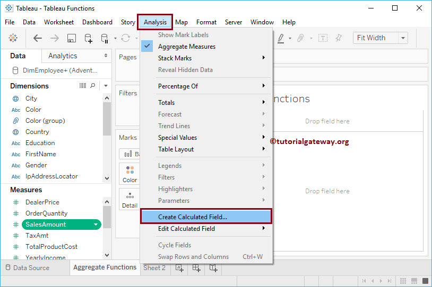Open the Fit Width dropdown
Viewport: 432px width, 287px height.
[x=403, y=38]
